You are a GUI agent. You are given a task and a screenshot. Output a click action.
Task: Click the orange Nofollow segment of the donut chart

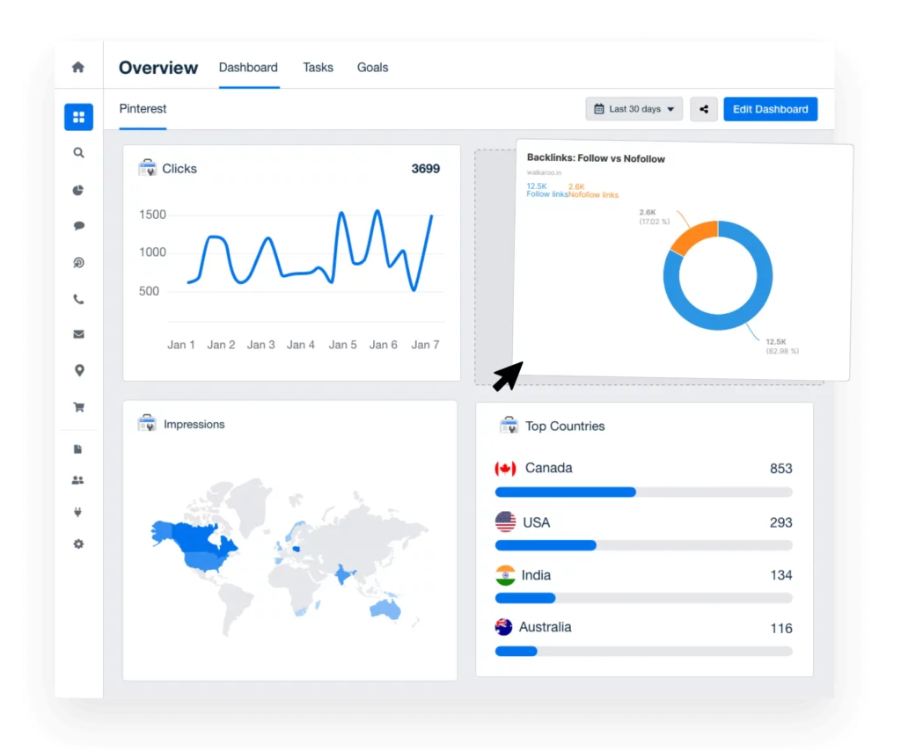click(692, 237)
